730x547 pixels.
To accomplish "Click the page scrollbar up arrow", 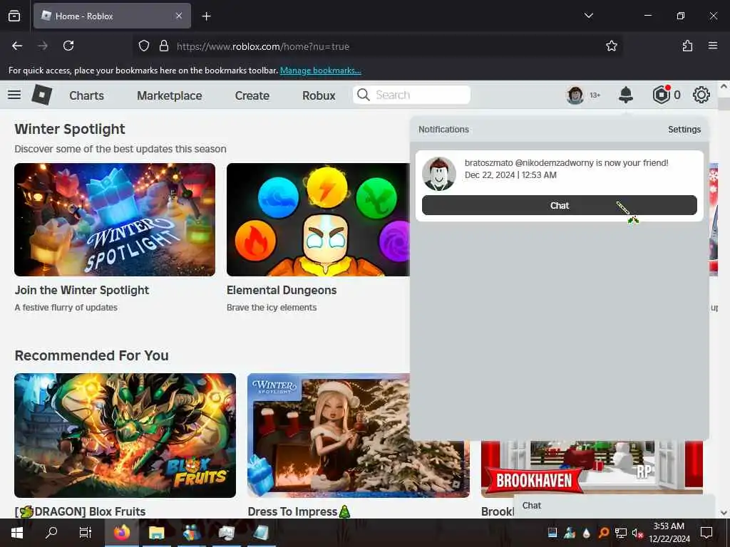I will pos(724,86).
